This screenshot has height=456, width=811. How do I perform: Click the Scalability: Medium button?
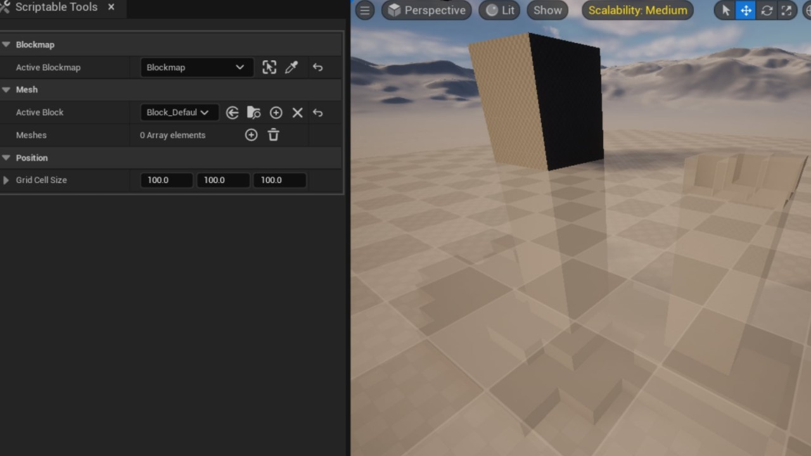point(637,10)
